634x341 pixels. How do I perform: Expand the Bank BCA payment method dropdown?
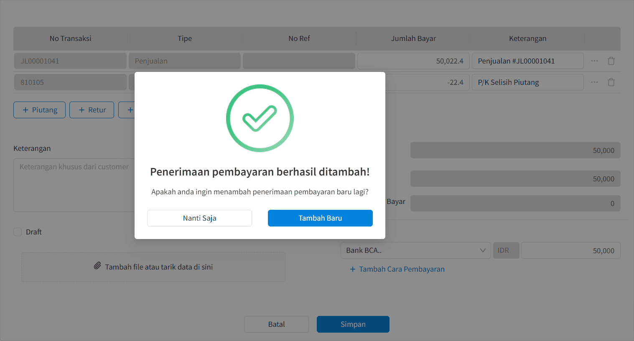(415, 250)
